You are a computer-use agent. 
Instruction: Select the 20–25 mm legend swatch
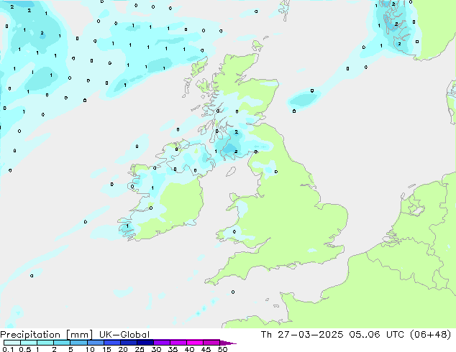[x=129, y=343]
